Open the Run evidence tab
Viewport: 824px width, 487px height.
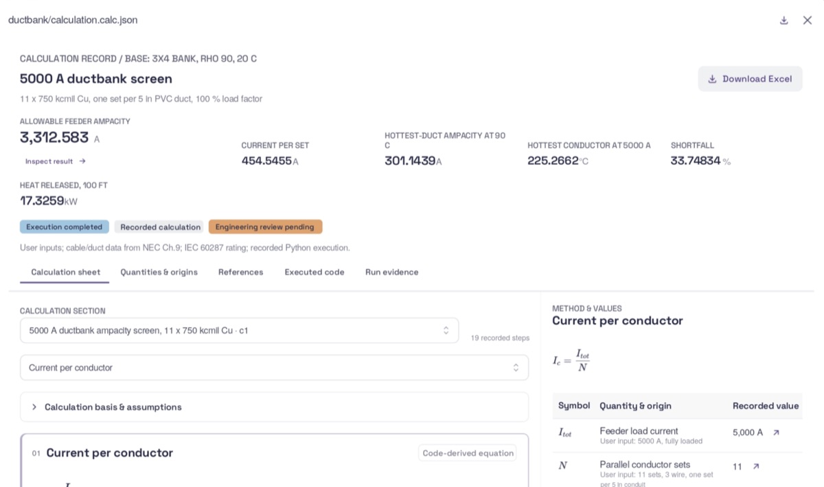click(392, 272)
